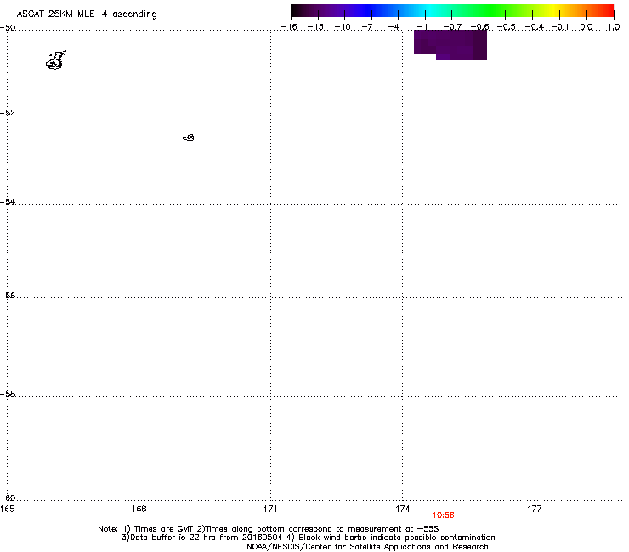Click the "-0.7" color scale label
The image size is (629, 552).
[x=452, y=27]
